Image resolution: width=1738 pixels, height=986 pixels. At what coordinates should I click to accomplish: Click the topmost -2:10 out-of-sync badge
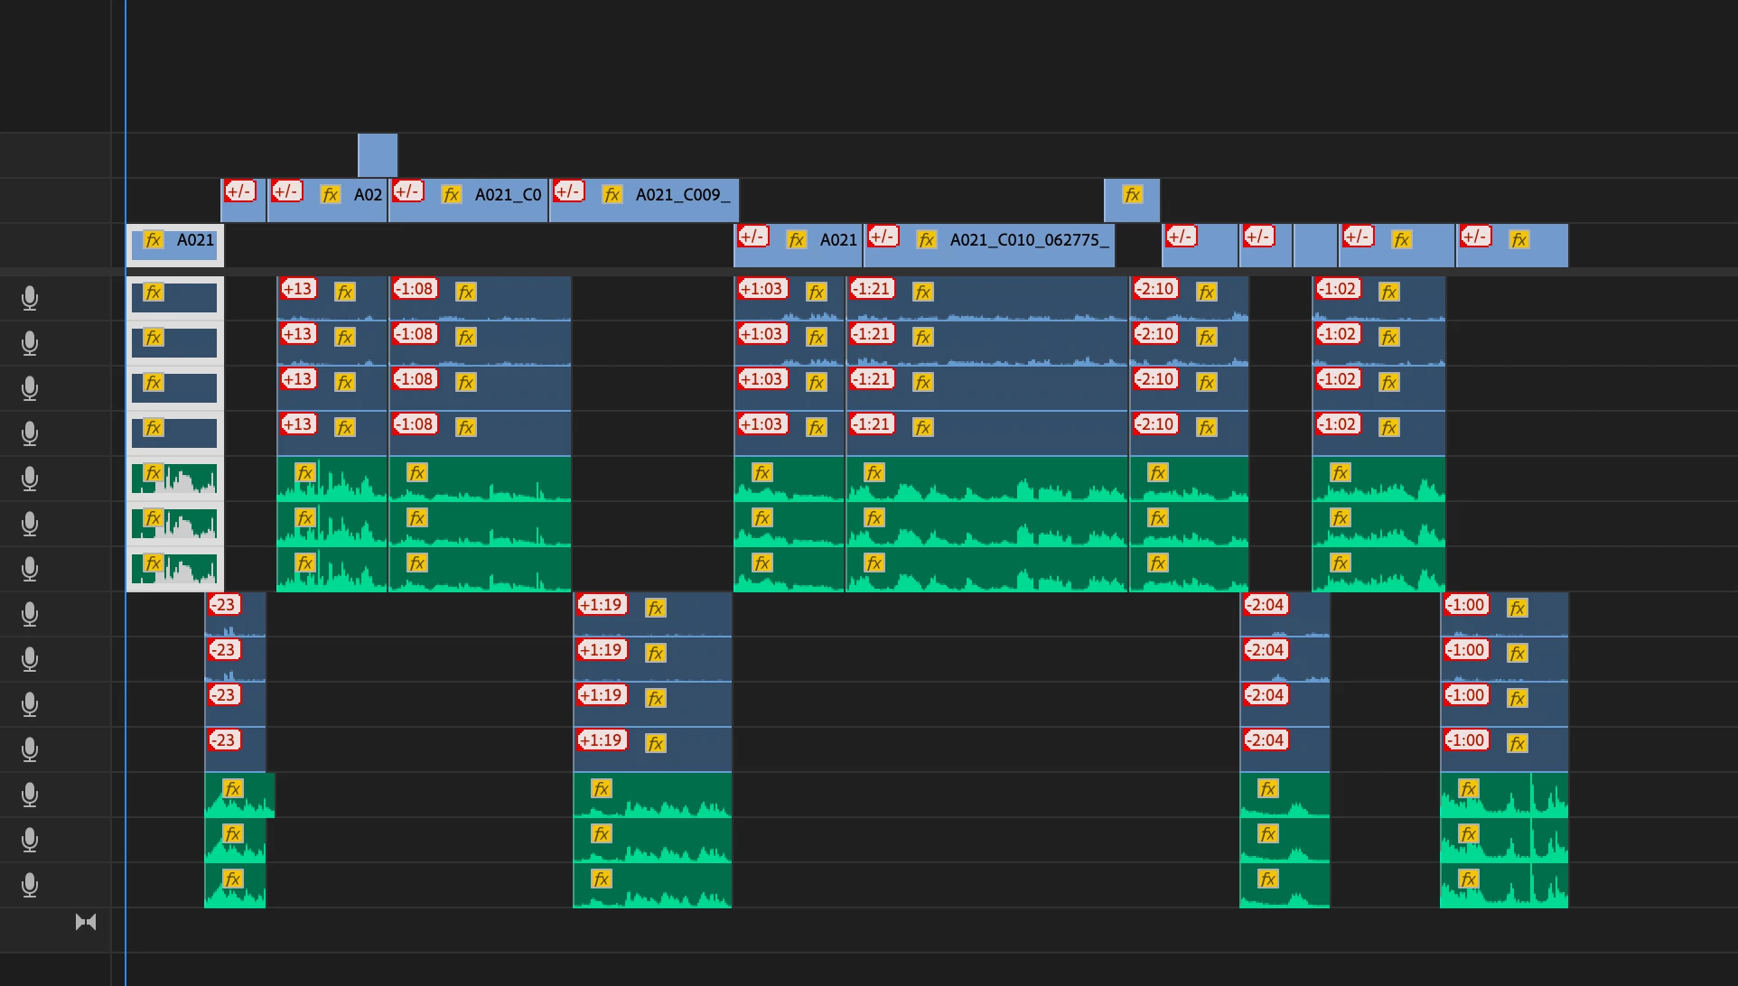1156,289
